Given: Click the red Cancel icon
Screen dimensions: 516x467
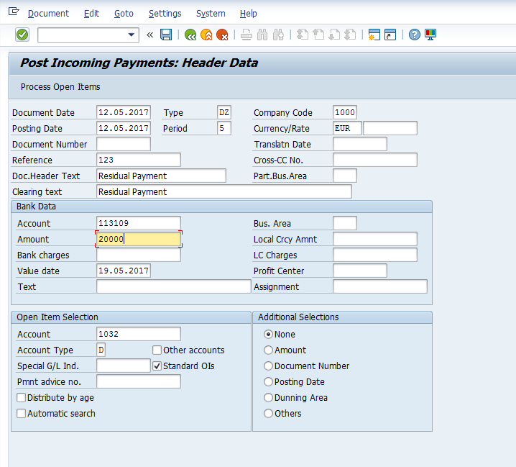Looking at the screenshot, I should pyautogui.click(x=222, y=35).
